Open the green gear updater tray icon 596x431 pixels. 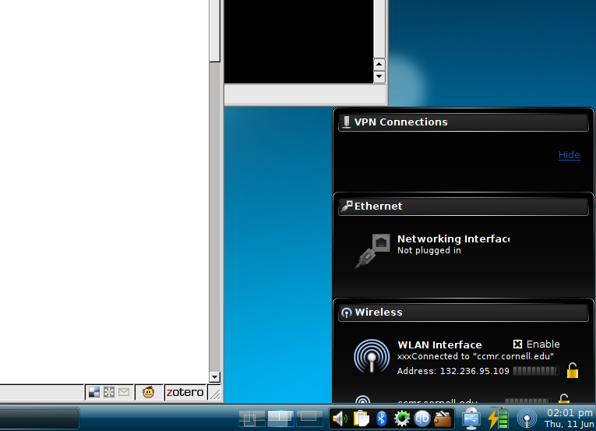click(x=402, y=419)
